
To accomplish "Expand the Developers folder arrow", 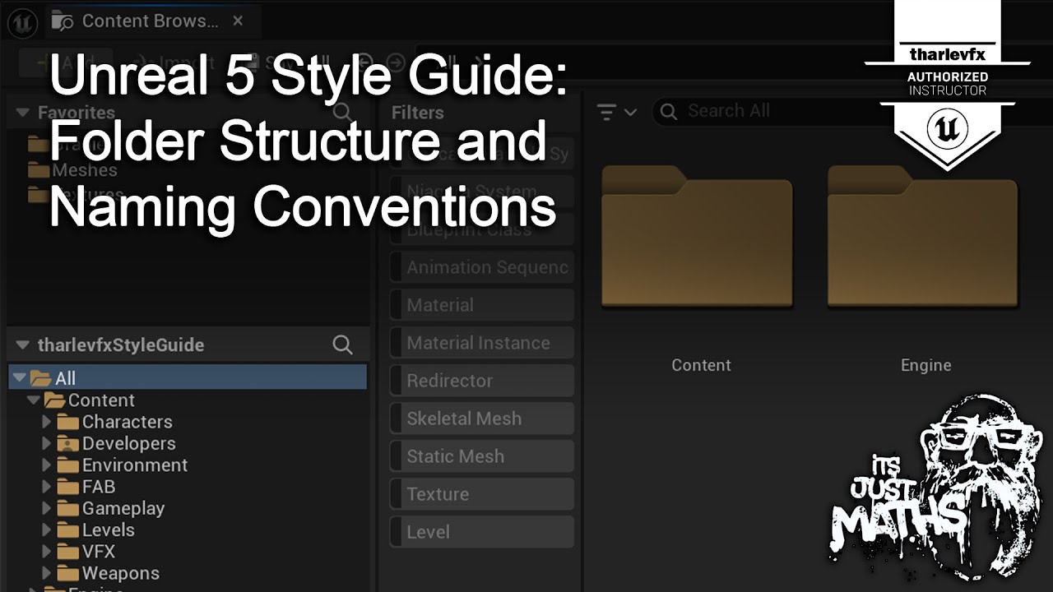I will [x=47, y=443].
